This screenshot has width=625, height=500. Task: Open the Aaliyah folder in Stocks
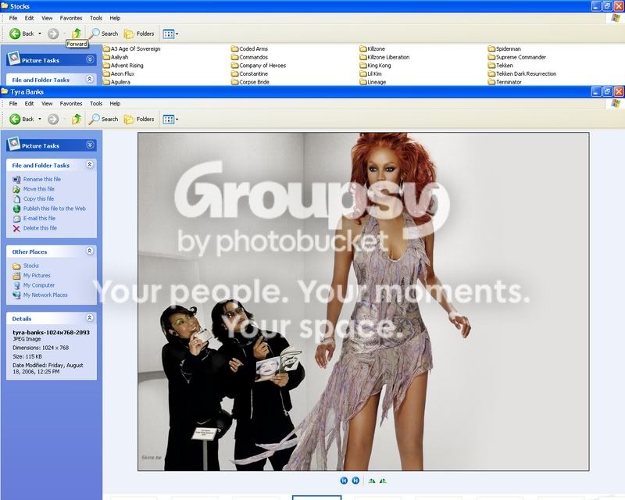116,57
